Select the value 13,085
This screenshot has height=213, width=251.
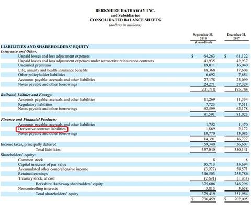242,133
